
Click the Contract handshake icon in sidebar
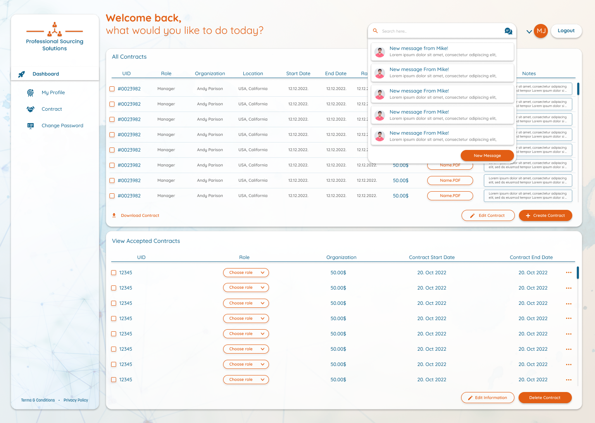(30, 109)
